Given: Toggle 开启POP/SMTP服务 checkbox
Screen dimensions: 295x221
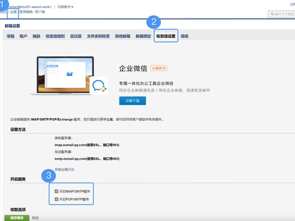Looking at the screenshot, I should click(x=56, y=199).
